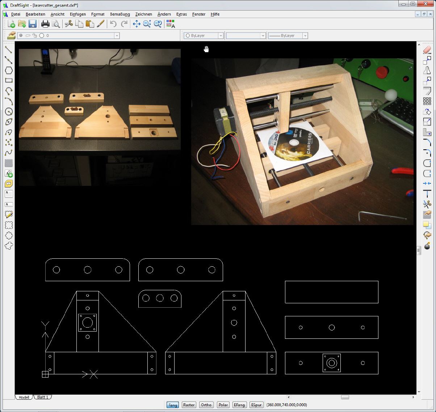Image resolution: width=436 pixels, height=412 pixels.
Task: Click the horizontal scrollbar thumb
Action: [345, 397]
